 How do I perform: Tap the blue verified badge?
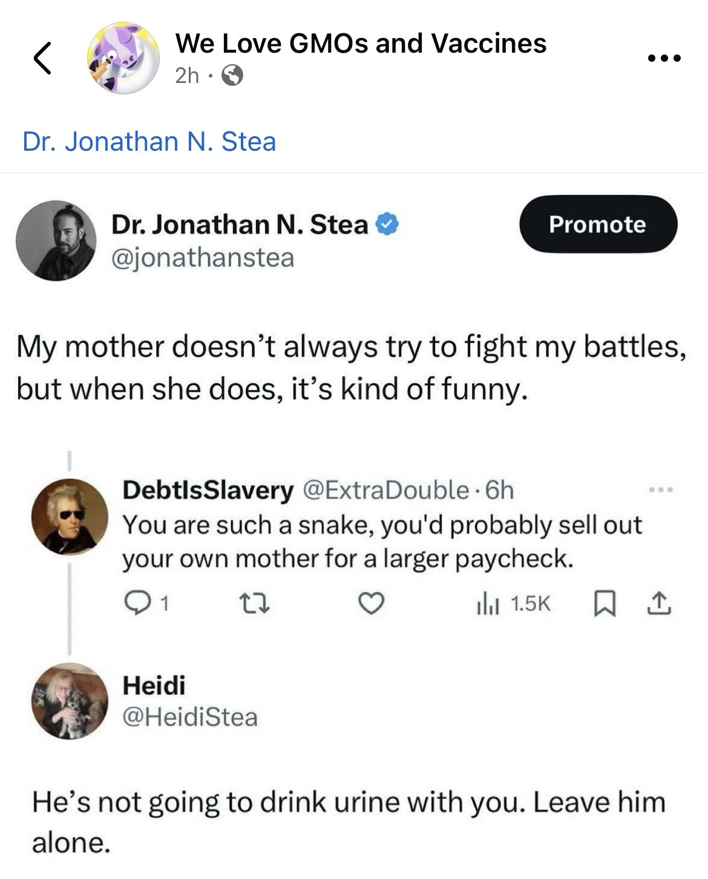(x=387, y=225)
